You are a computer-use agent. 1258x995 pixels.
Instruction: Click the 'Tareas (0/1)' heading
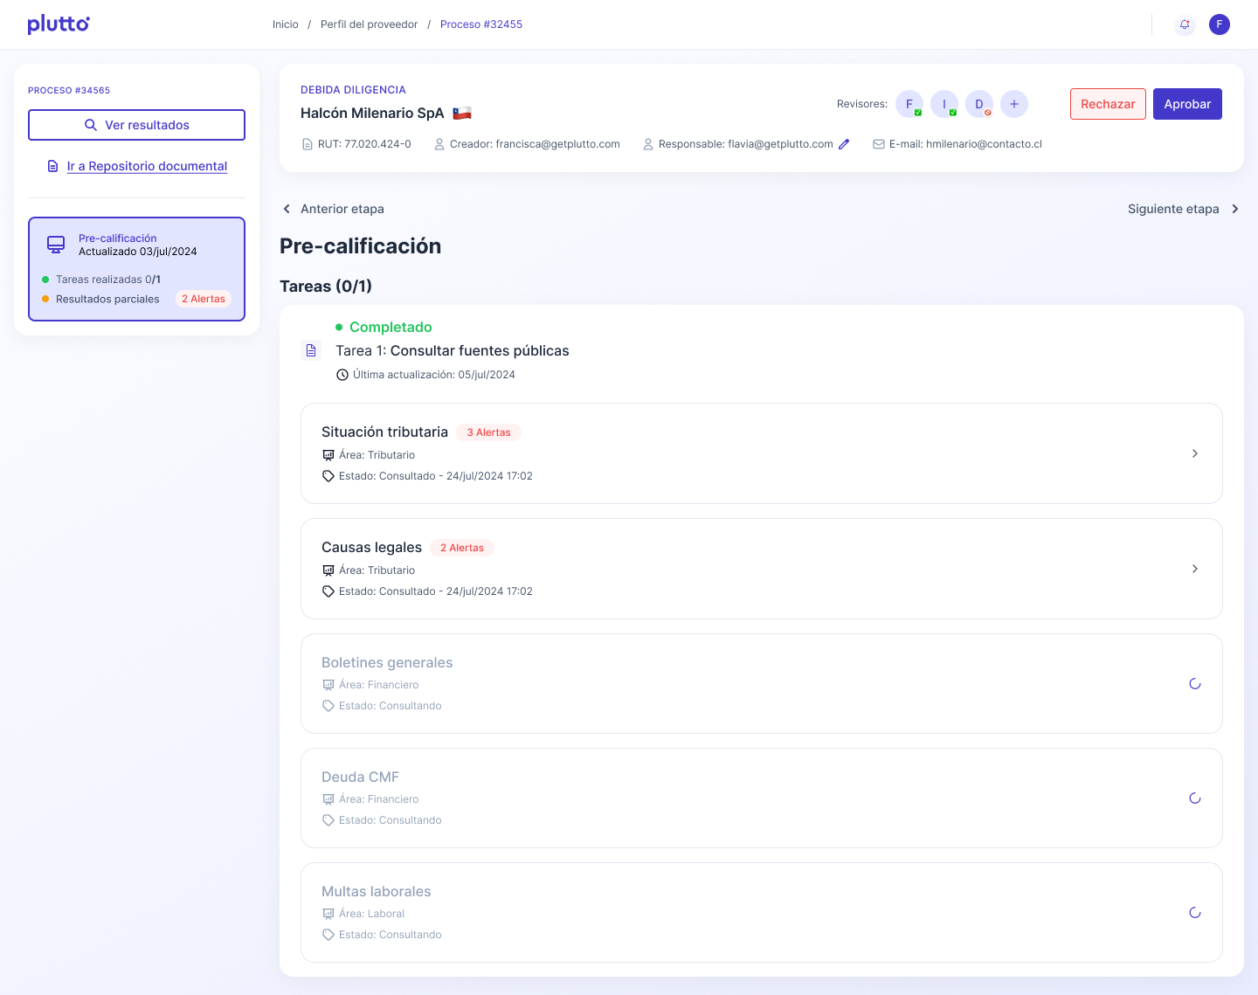[x=326, y=287]
